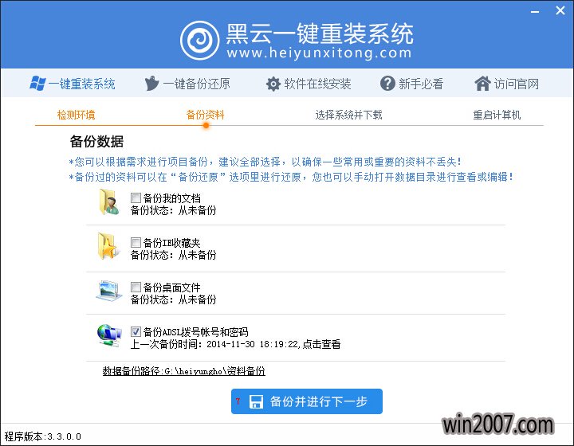
Task: Click the hand icon beside 一键备份还原
Action: (151, 84)
